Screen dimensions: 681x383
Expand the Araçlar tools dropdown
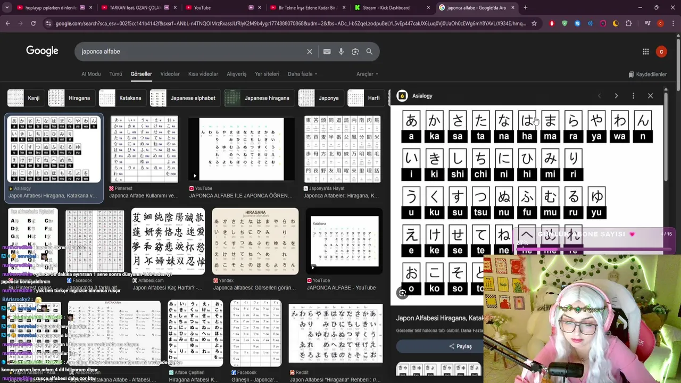point(367,74)
